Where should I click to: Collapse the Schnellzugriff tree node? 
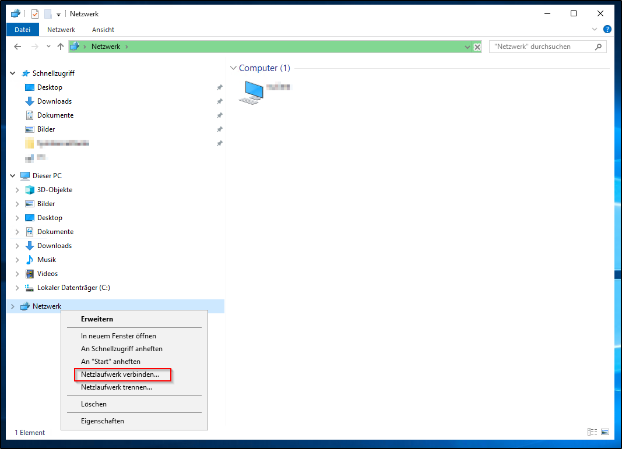12,73
